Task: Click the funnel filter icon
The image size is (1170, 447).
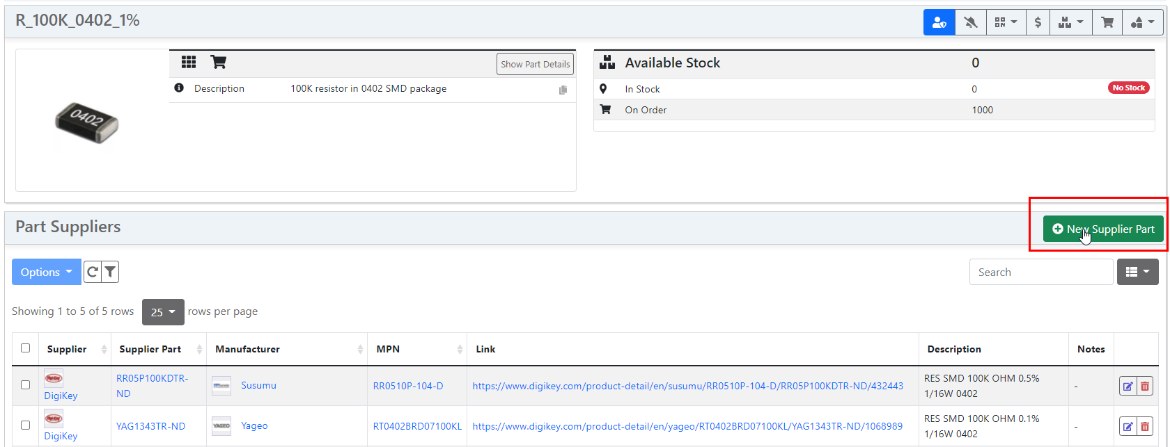Action: (x=110, y=272)
